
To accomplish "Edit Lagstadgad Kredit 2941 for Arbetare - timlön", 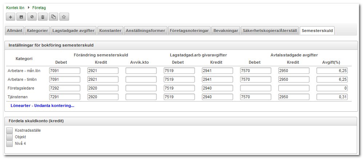I will 218,79.
